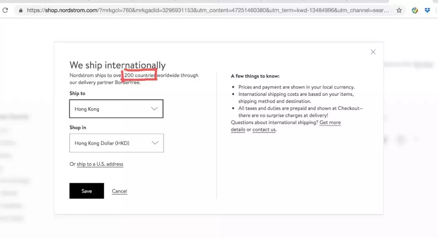Image resolution: width=438 pixels, height=238 pixels.
Task: Reload the page with the refresh icon
Action: click(5, 10)
